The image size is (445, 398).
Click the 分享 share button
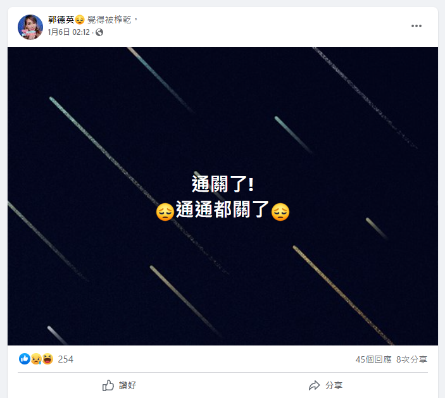point(325,385)
